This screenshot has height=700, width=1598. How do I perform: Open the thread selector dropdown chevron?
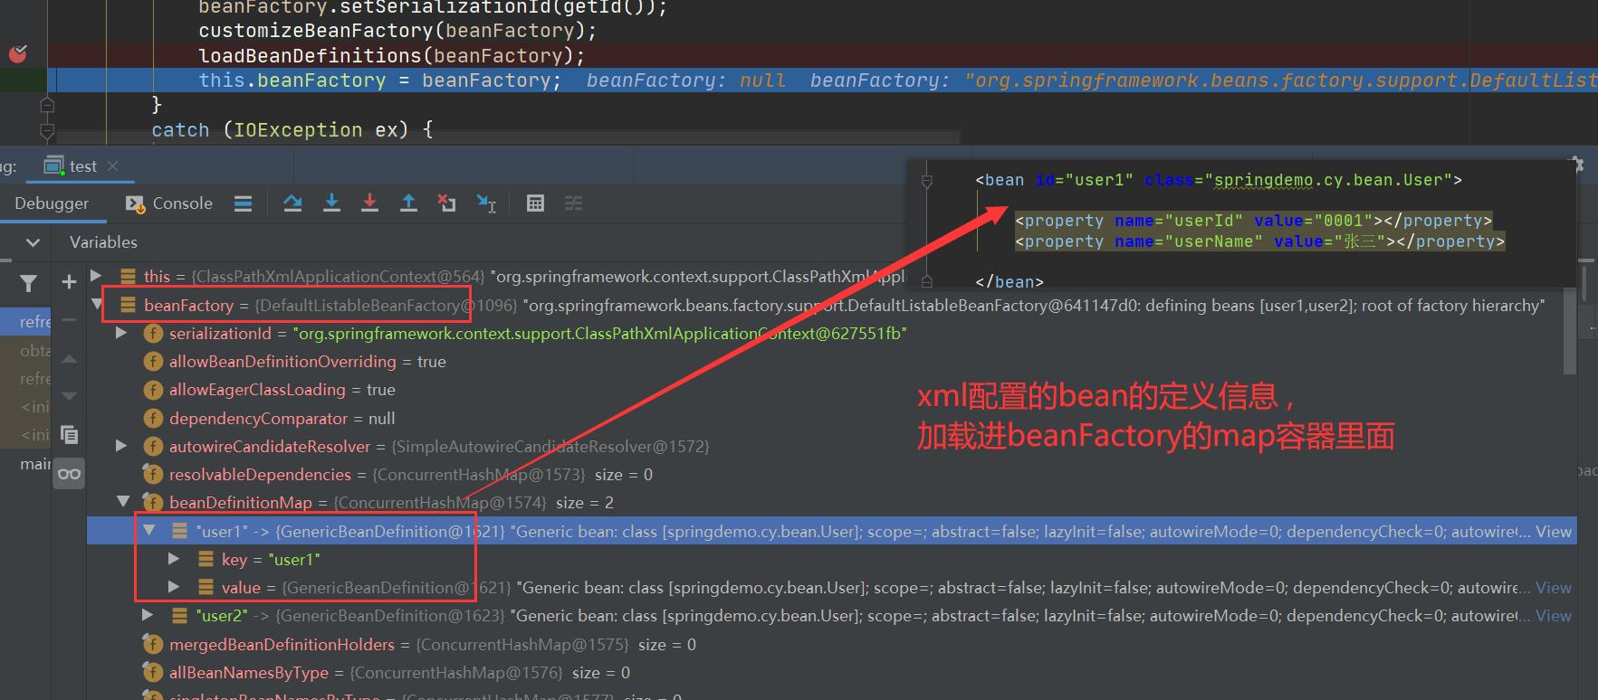click(x=33, y=242)
